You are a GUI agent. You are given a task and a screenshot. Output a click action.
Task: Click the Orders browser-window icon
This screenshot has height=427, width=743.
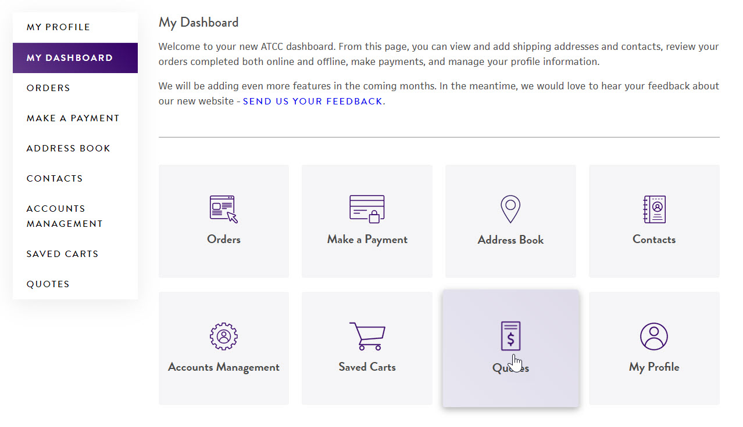(x=224, y=209)
